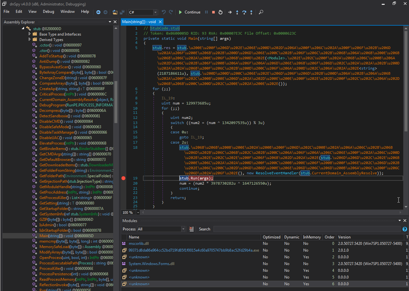Screen dimensions: 409x291
Task: Open the Process filter dropdown
Action: coord(183,229)
